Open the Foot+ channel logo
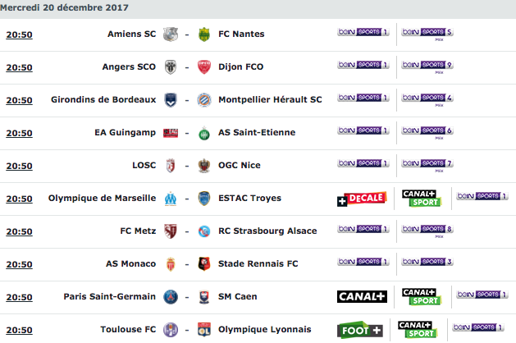 [360, 330]
